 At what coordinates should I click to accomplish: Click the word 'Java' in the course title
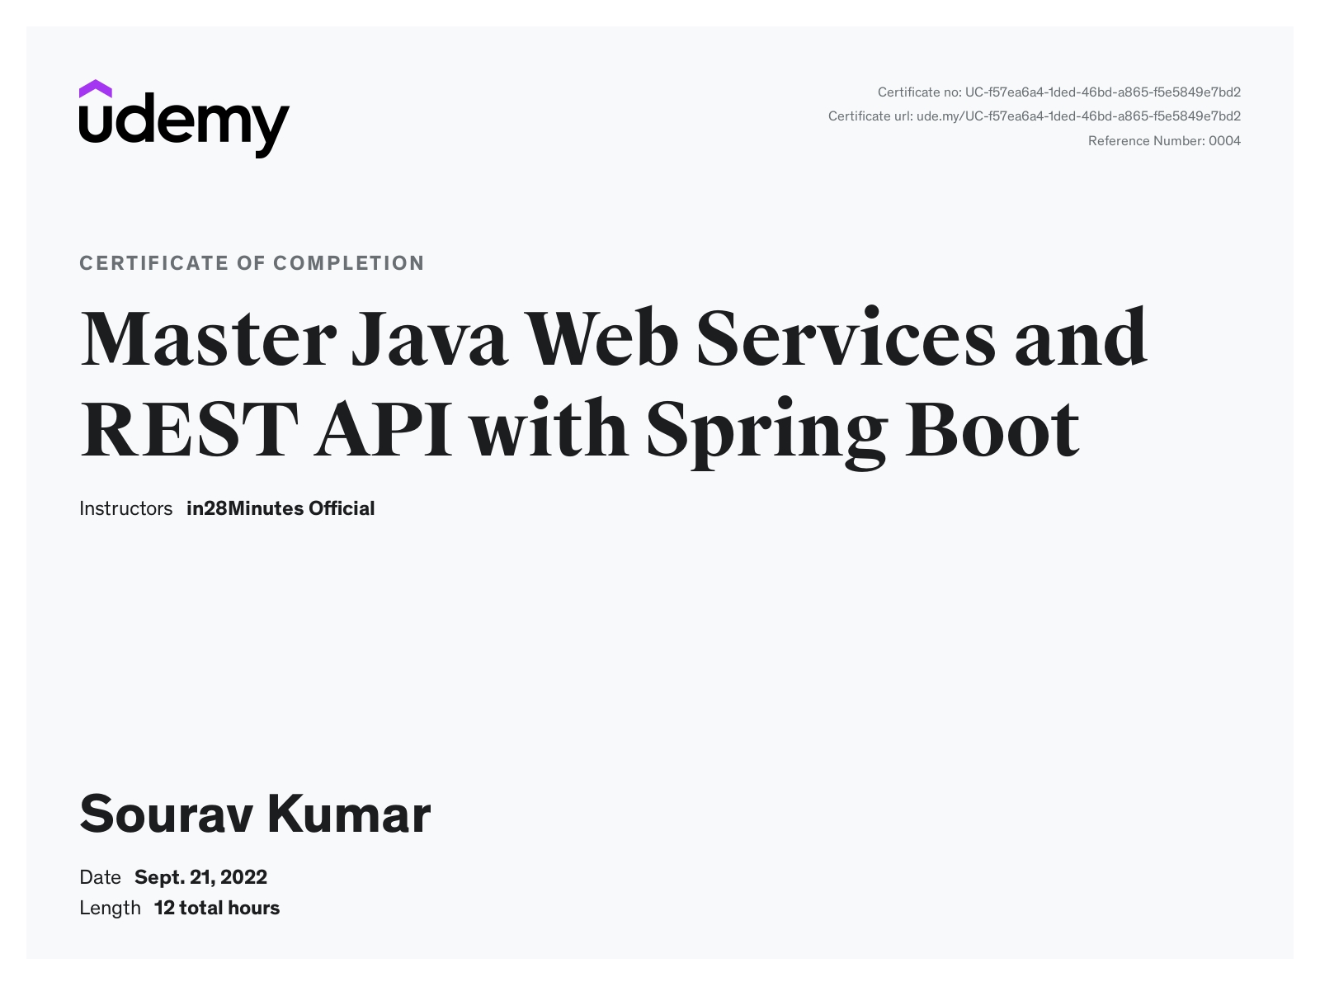coord(429,338)
